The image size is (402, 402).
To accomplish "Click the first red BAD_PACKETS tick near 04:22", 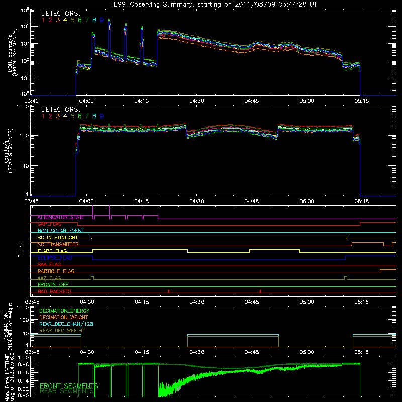I will [169, 291].
